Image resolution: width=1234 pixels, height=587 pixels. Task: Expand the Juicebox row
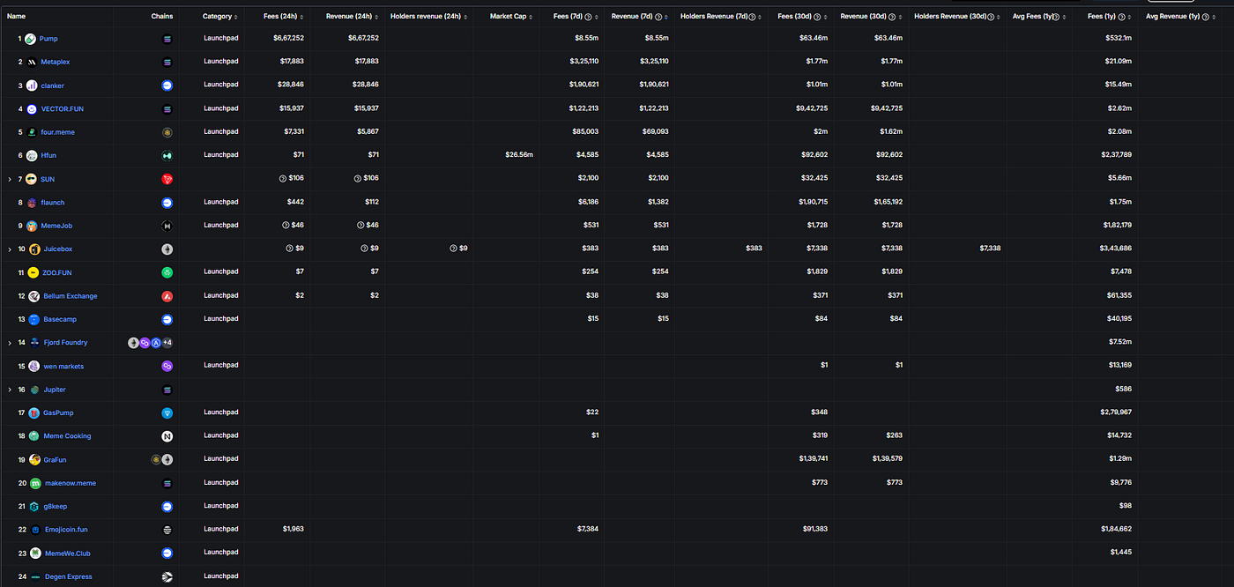(10, 249)
